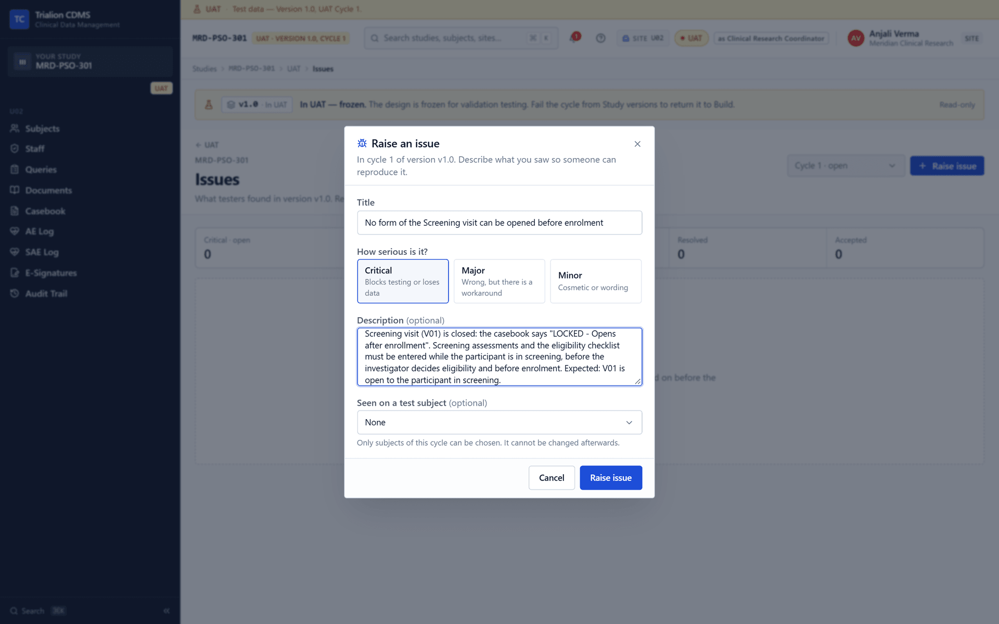This screenshot has width=999, height=624.
Task: Click the v1.0 In UAT version chip
Action: tap(257, 105)
